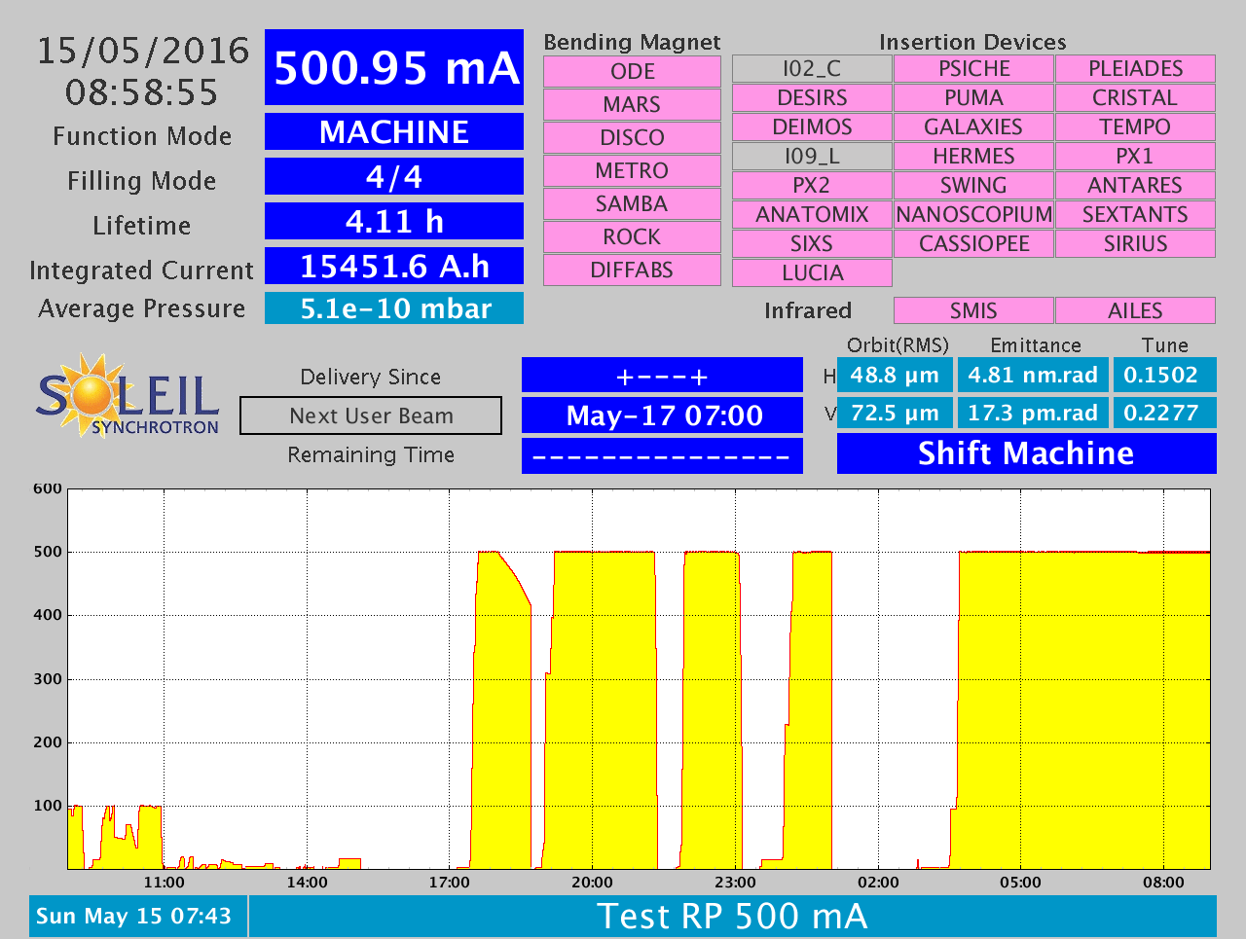
Task: Select the PX2 beamline indicator
Action: coord(812,185)
